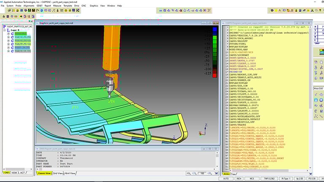Collapse the Layer: 0 tree node
Image resolution: width=324 pixels, height=182 pixels.
point(5,30)
